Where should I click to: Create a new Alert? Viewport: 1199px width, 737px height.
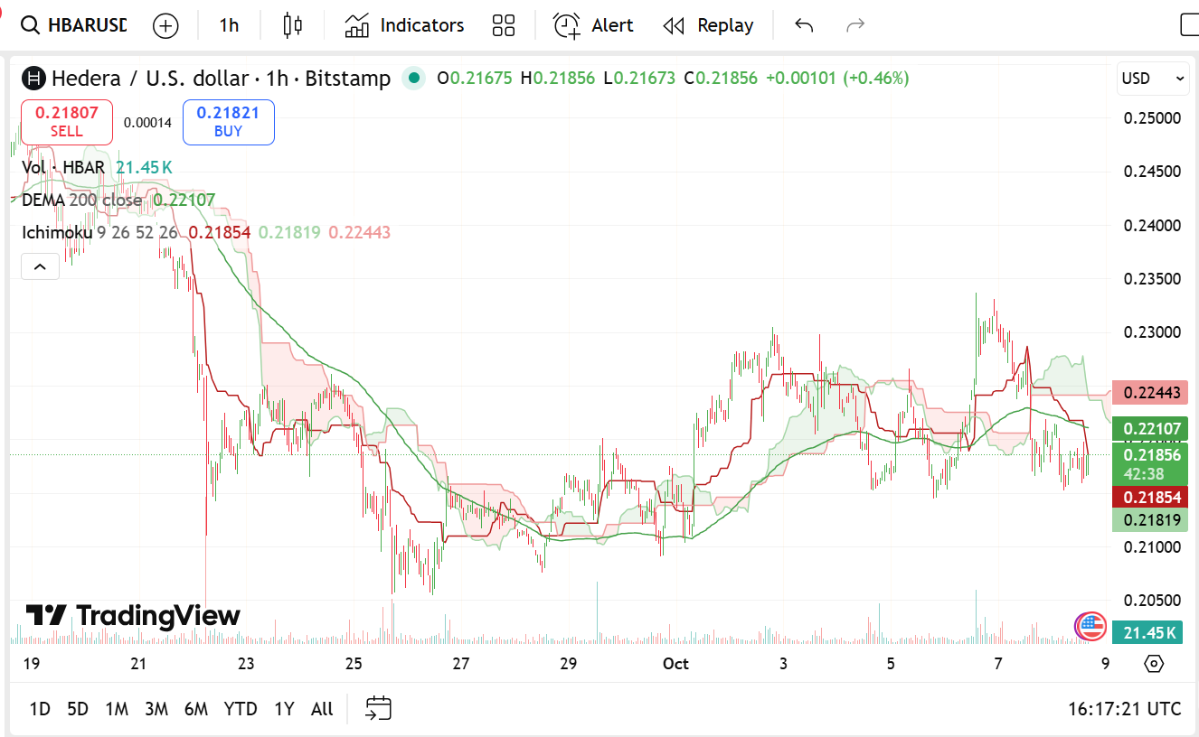(593, 25)
